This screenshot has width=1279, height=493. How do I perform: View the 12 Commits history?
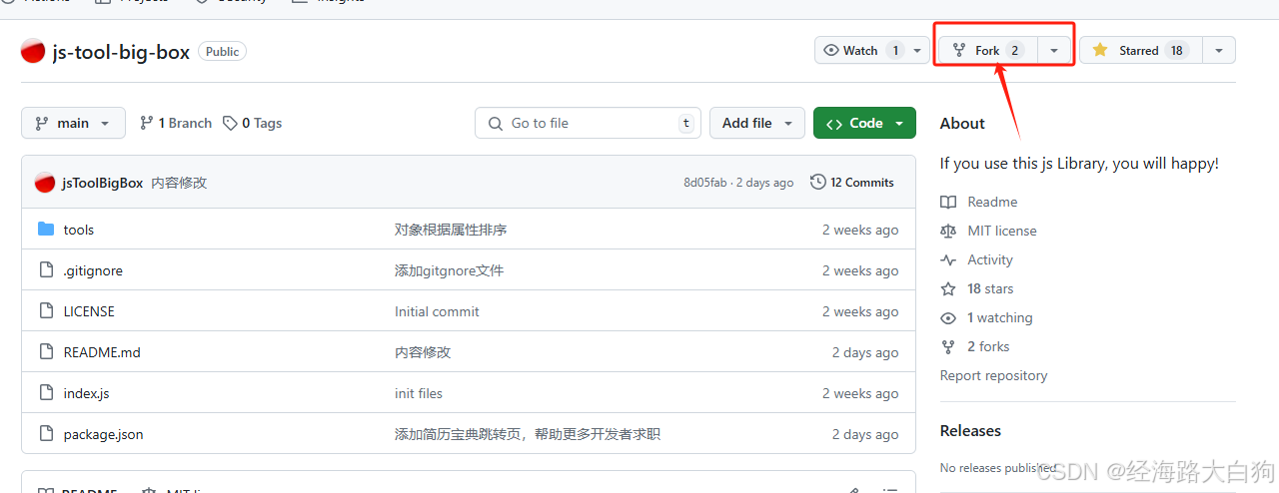(x=852, y=182)
